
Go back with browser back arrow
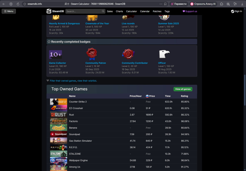point(4,4)
